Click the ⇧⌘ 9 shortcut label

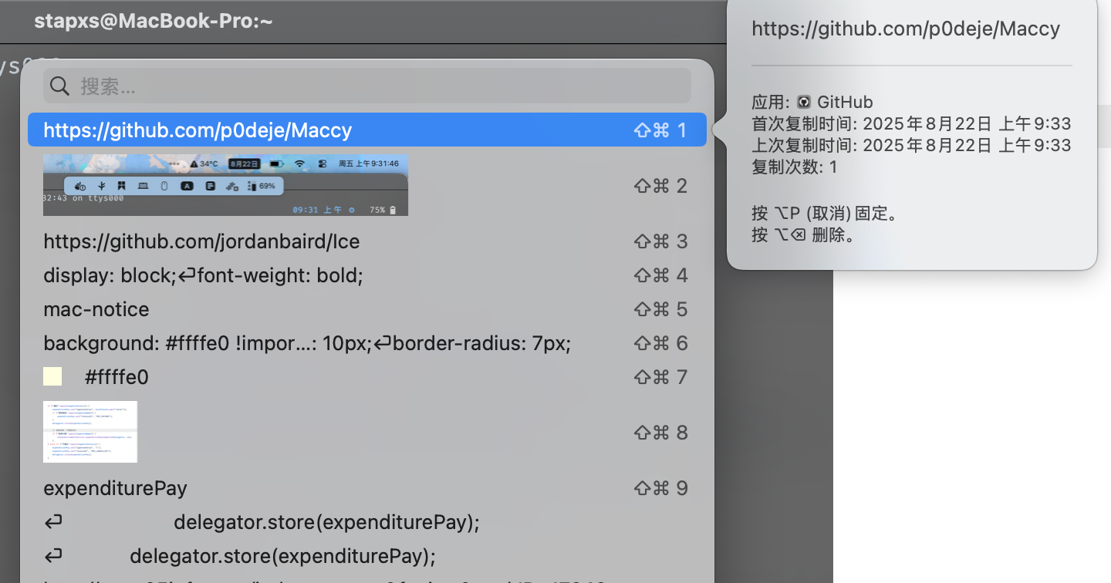pos(660,488)
